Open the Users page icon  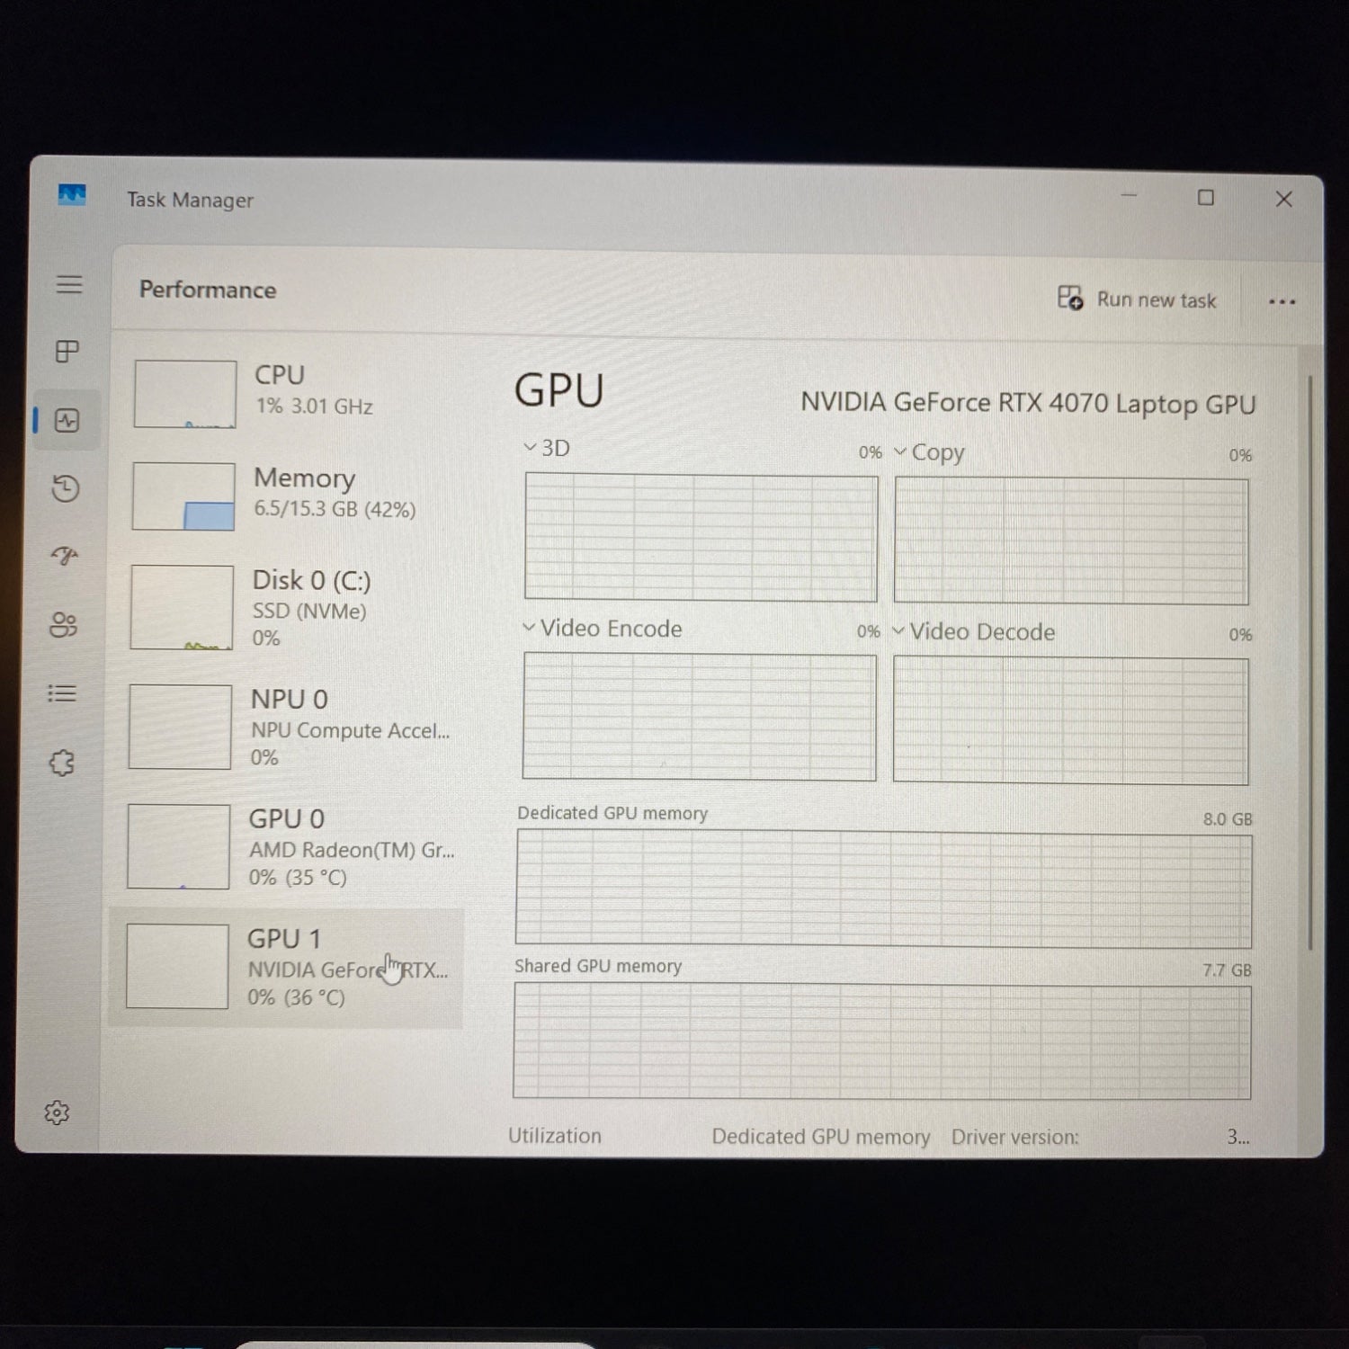[63, 625]
